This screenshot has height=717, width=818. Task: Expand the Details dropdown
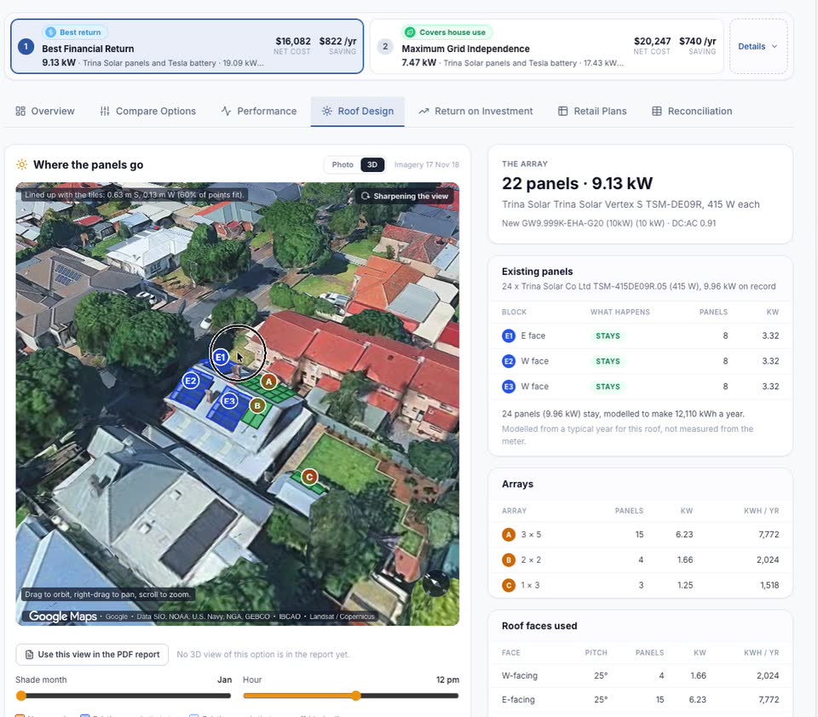coord(758,47)
